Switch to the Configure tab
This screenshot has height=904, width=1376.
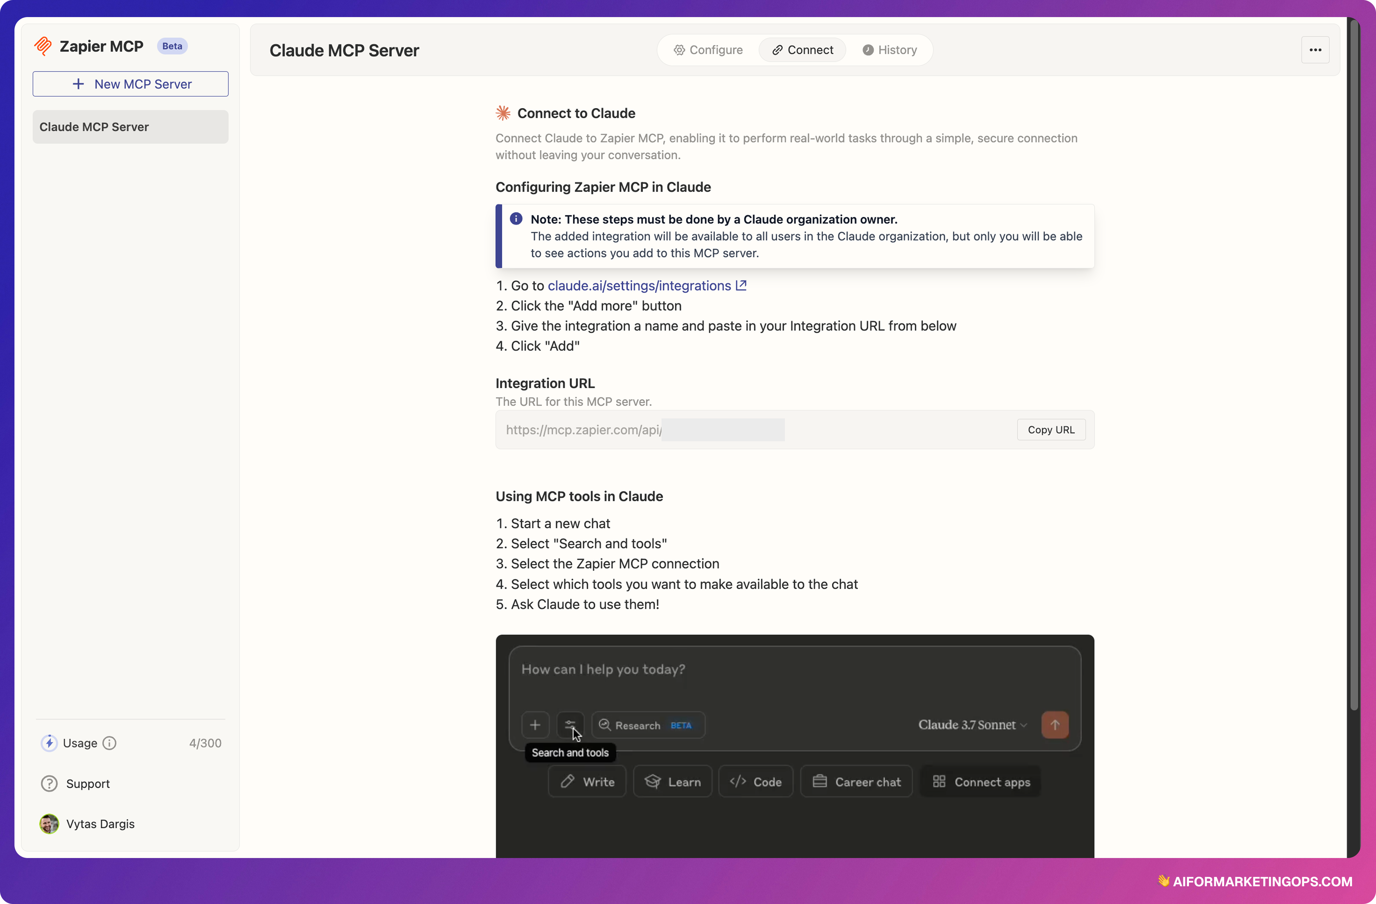click(x=708, y=50)
